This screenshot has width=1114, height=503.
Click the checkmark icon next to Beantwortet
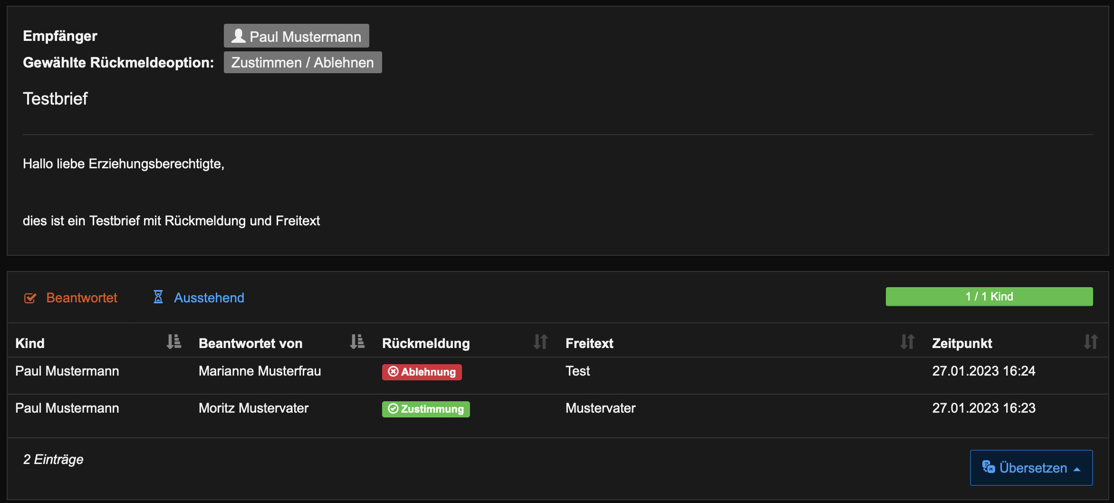(30, 298)
